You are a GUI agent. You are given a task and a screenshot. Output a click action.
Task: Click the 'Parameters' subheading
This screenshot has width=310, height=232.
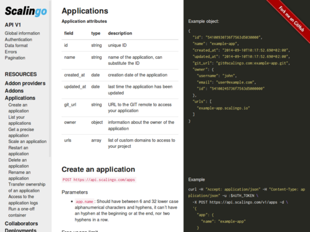pos(75,192)
